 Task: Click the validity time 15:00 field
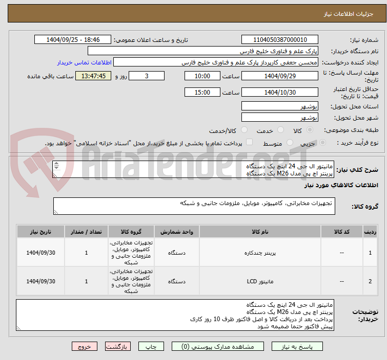click(202, 92)
